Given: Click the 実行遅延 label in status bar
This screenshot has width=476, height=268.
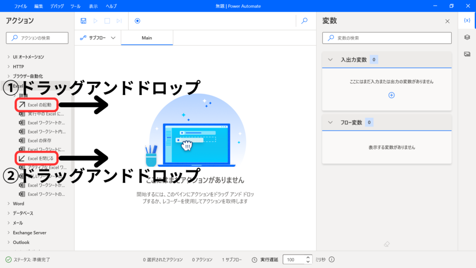Looking at the screenshot, I should tap(269, 260).
